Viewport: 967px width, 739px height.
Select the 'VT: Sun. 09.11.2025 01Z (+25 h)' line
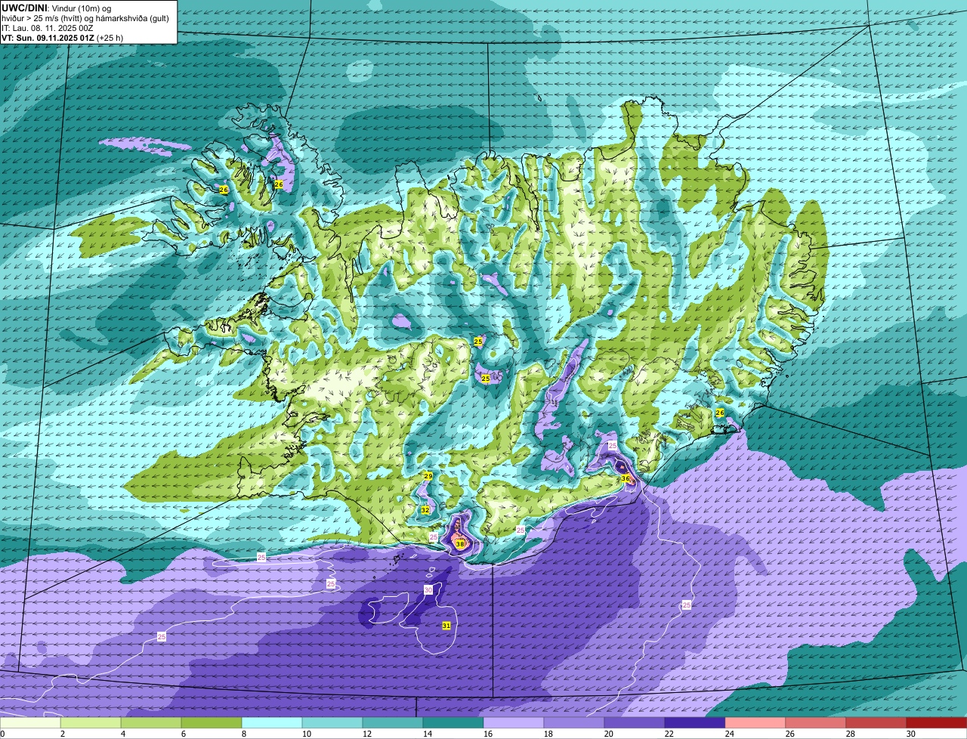(62, 37)
